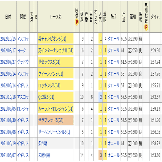Open the 2021/09/05 race date link

[8, 109]
